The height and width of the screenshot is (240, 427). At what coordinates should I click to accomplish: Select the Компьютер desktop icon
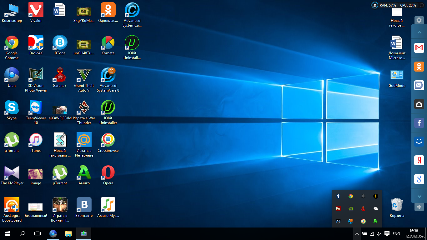(12, 13)
